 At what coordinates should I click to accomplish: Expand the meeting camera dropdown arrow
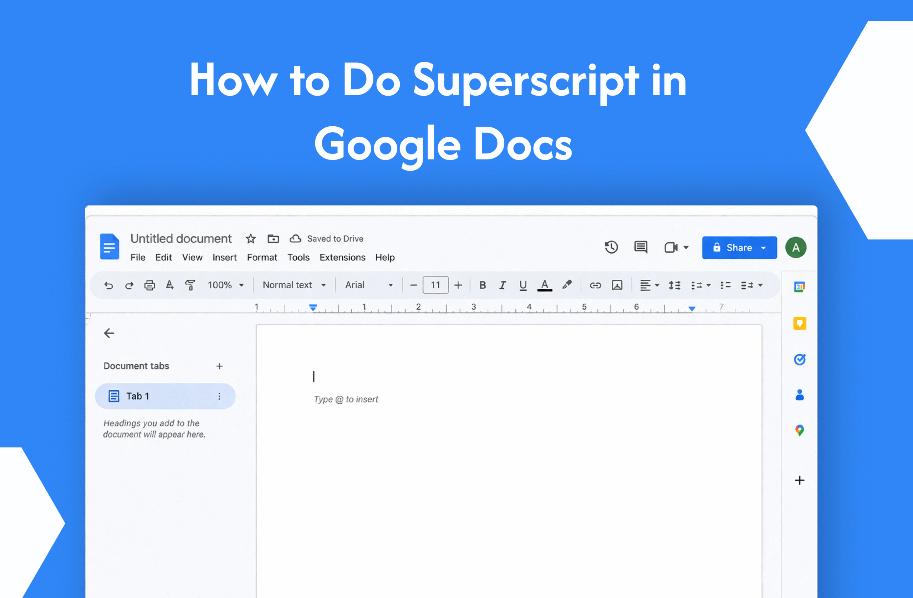point(686,248)
